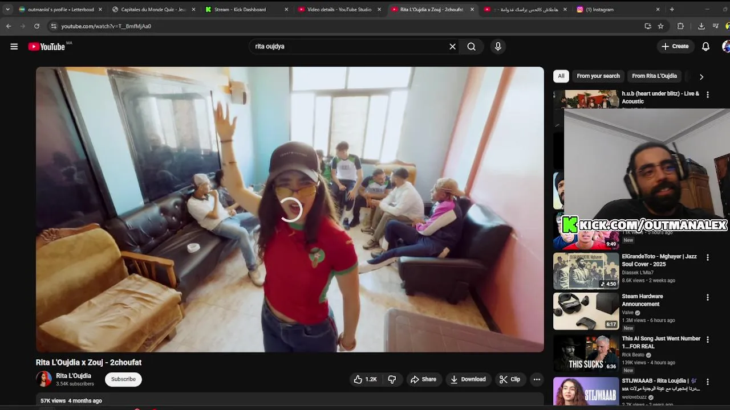This screenshot has height=410, width=730.
Task: Open the THIS SUCKS thumbnail showing 6:36
Action: [586, 354]
